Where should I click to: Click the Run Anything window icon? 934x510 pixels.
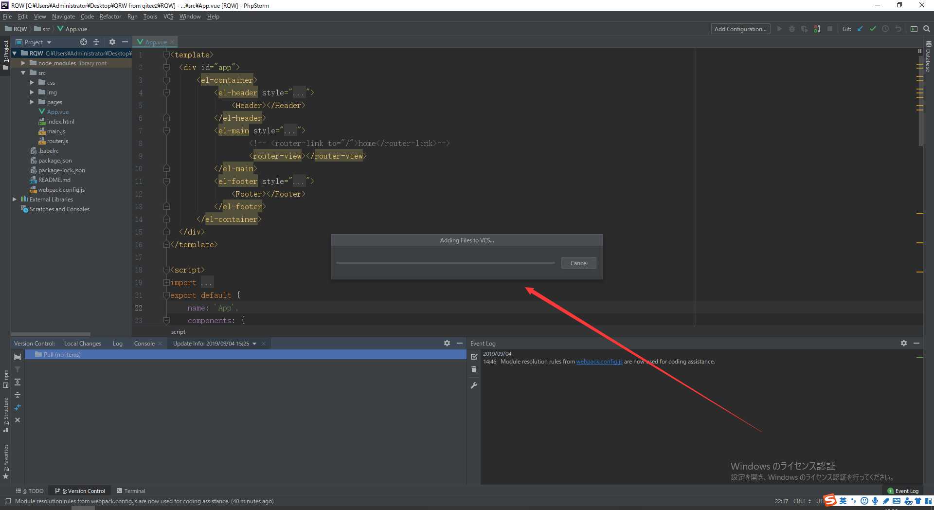pos(914,29)
